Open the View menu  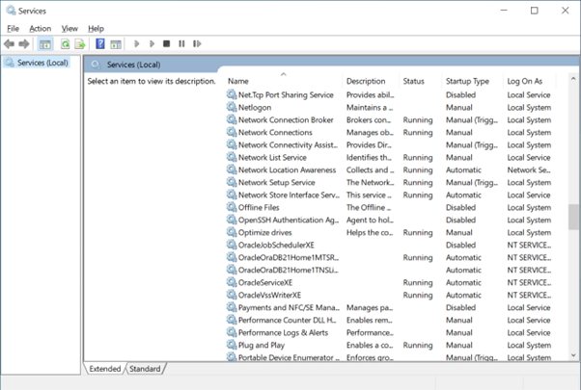(69, 29)
